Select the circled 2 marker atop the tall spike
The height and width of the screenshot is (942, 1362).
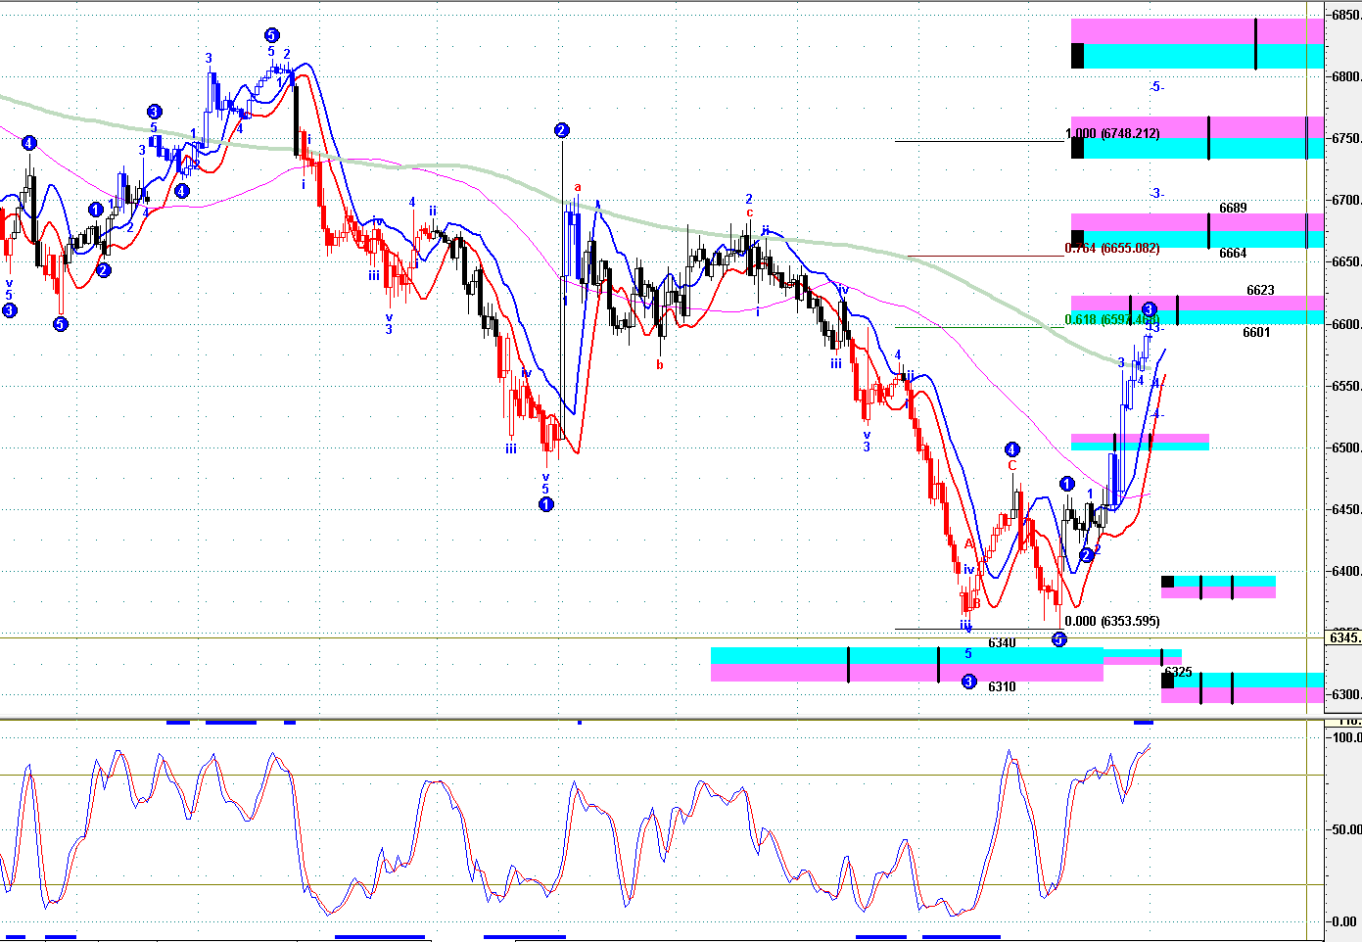click(x=561, y=130)
